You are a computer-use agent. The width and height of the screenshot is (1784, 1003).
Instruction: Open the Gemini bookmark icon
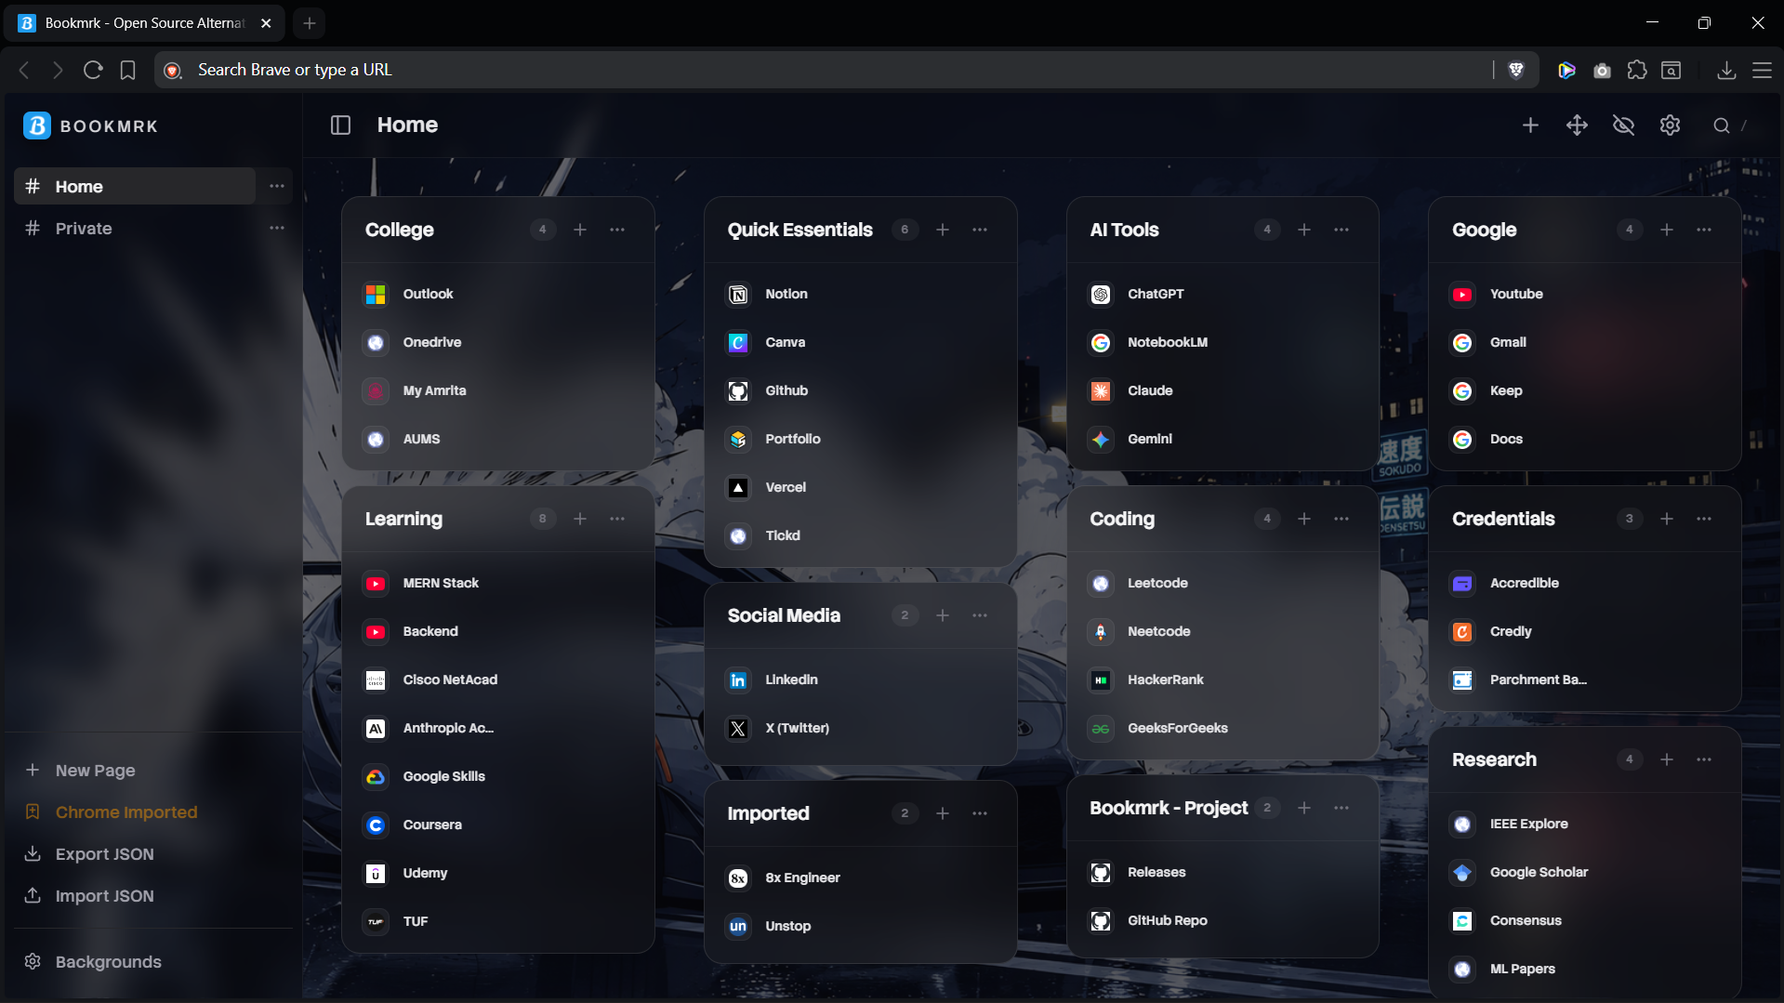pyautogui.click(x=1101, y=440)
